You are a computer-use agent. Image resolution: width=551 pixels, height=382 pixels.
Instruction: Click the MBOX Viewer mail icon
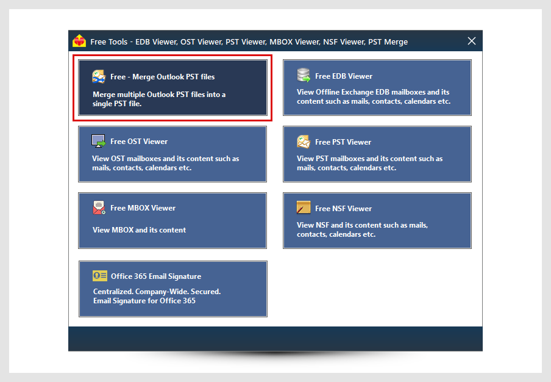click(99, 207)
